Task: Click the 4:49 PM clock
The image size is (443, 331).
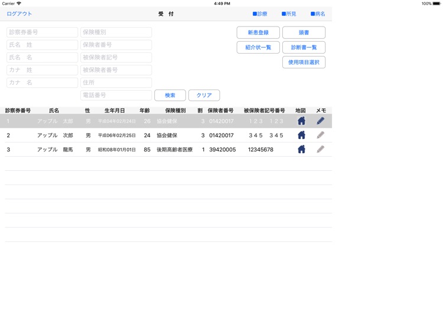Action: (x=221, y=4)
